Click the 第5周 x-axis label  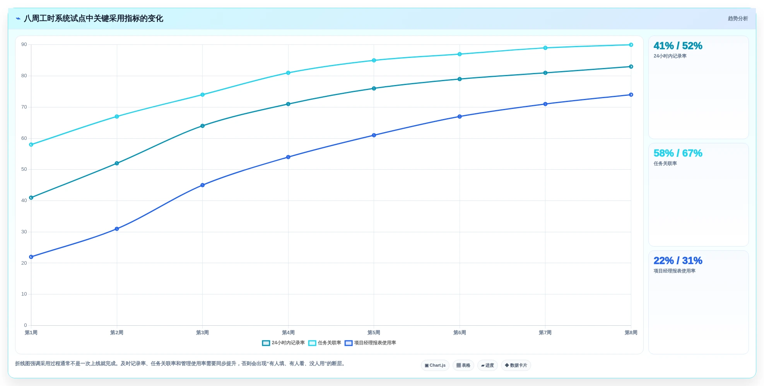tap(374, 333)
